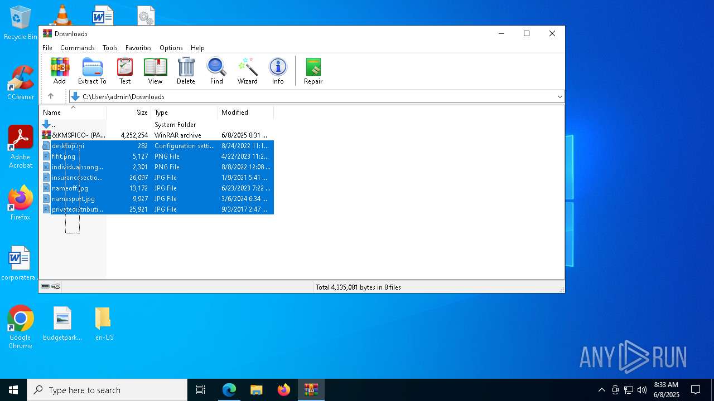Open the Favorites menu
This screenshot has width=714, height=401.
(x=138, y=48)
